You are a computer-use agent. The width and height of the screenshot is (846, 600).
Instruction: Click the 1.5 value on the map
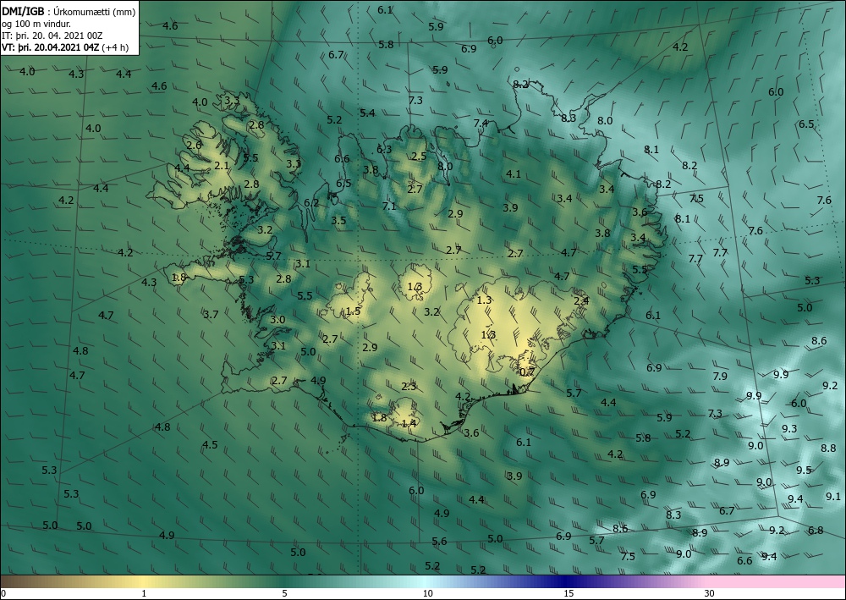pyautogui.click(x=353, y=311)
